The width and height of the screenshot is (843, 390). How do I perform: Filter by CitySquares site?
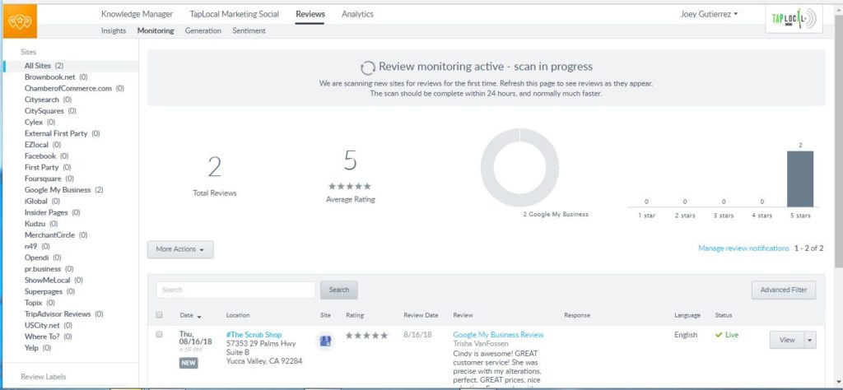[x=50, y=110]
